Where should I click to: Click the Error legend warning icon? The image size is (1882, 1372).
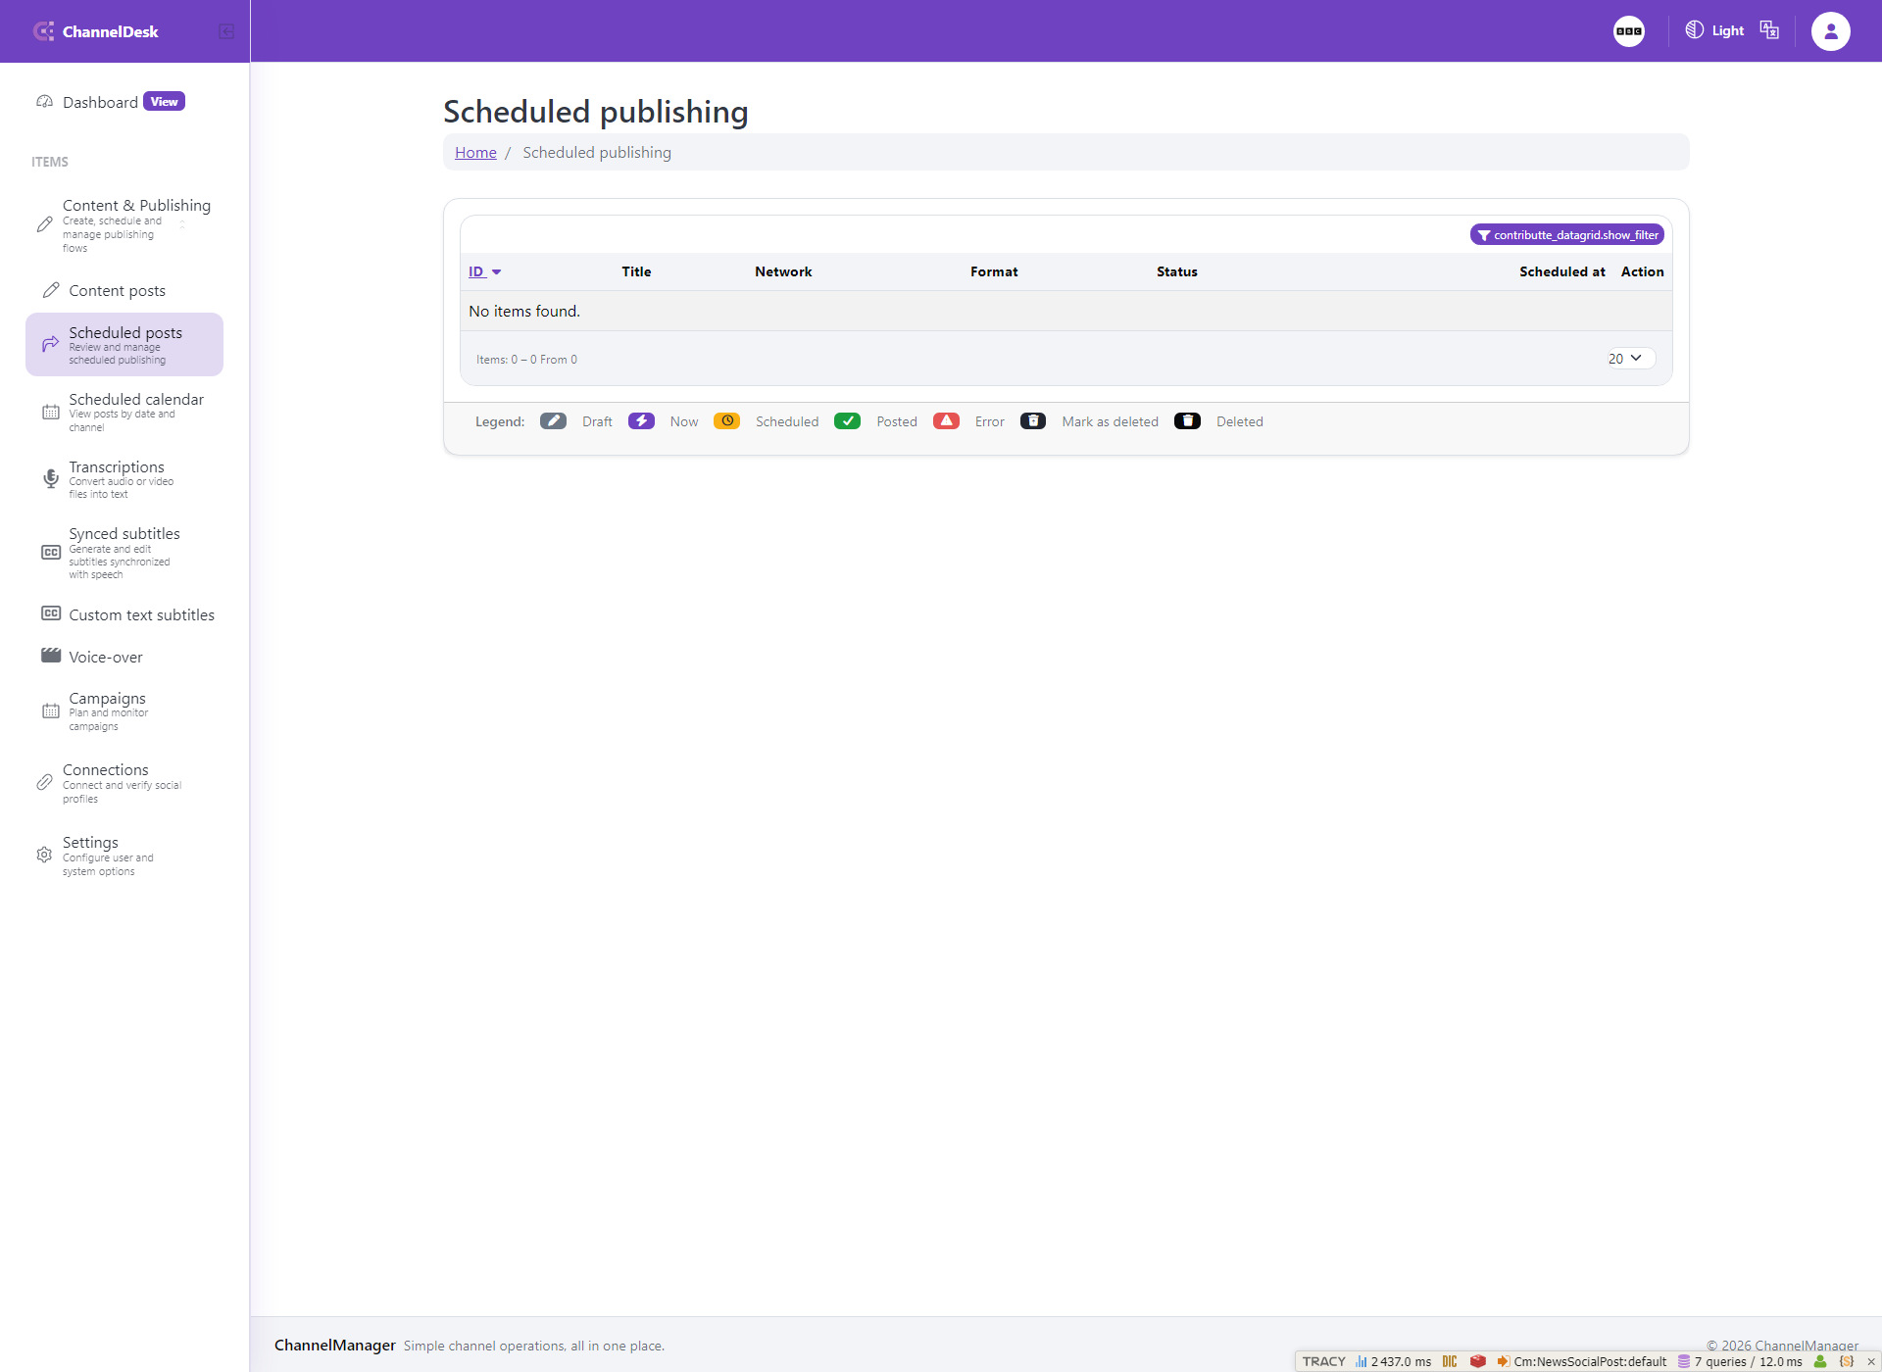point(946,421)
